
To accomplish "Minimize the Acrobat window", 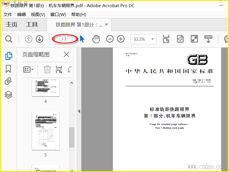I will coord(221,5).
